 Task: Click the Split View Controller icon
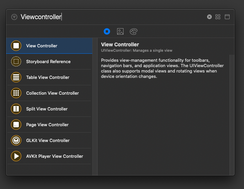[16, 109]
